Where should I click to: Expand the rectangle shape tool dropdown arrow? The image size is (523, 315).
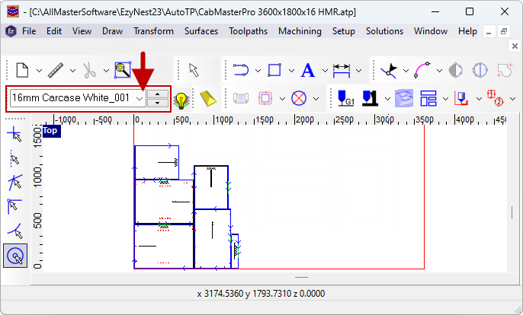tap(290, 72)
